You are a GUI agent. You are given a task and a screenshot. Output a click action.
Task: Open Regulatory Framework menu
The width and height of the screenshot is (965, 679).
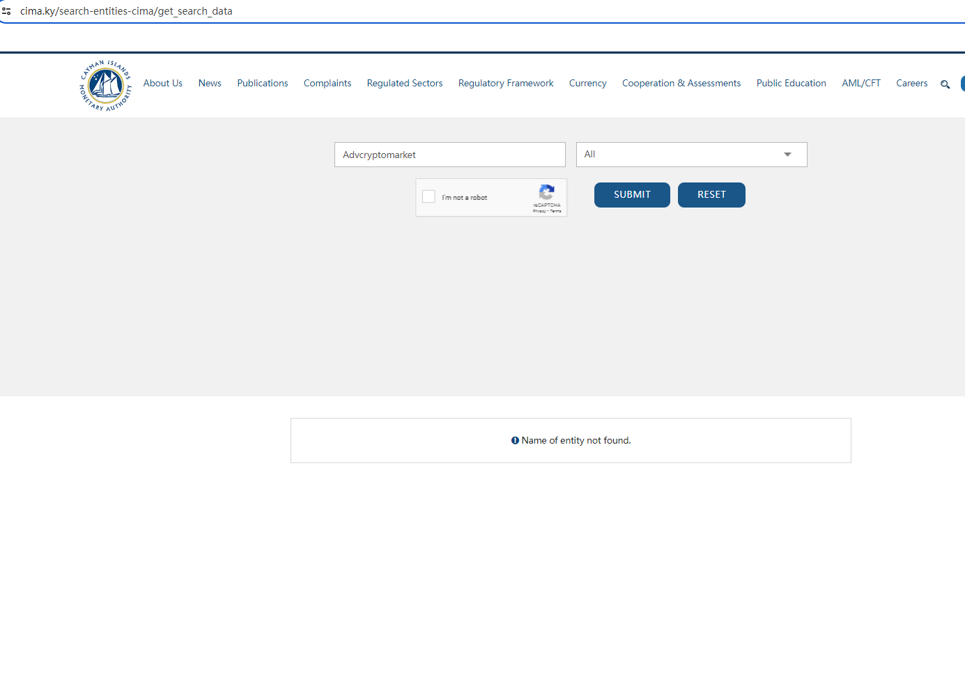[506, 83]
